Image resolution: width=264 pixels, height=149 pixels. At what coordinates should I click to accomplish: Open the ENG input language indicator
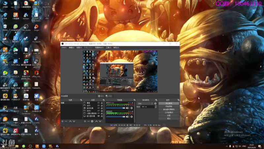click(x=244, y=146)
